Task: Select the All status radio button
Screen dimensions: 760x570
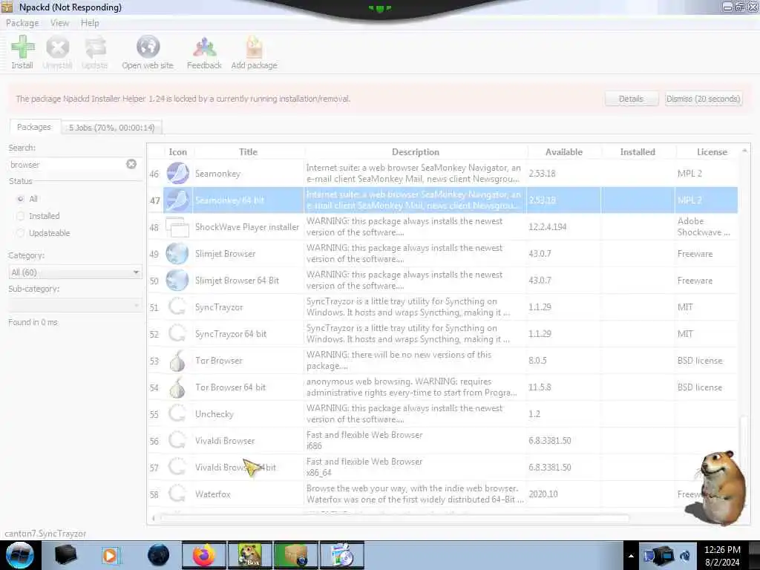Action: pyautogui.click(x=20, y=199)
